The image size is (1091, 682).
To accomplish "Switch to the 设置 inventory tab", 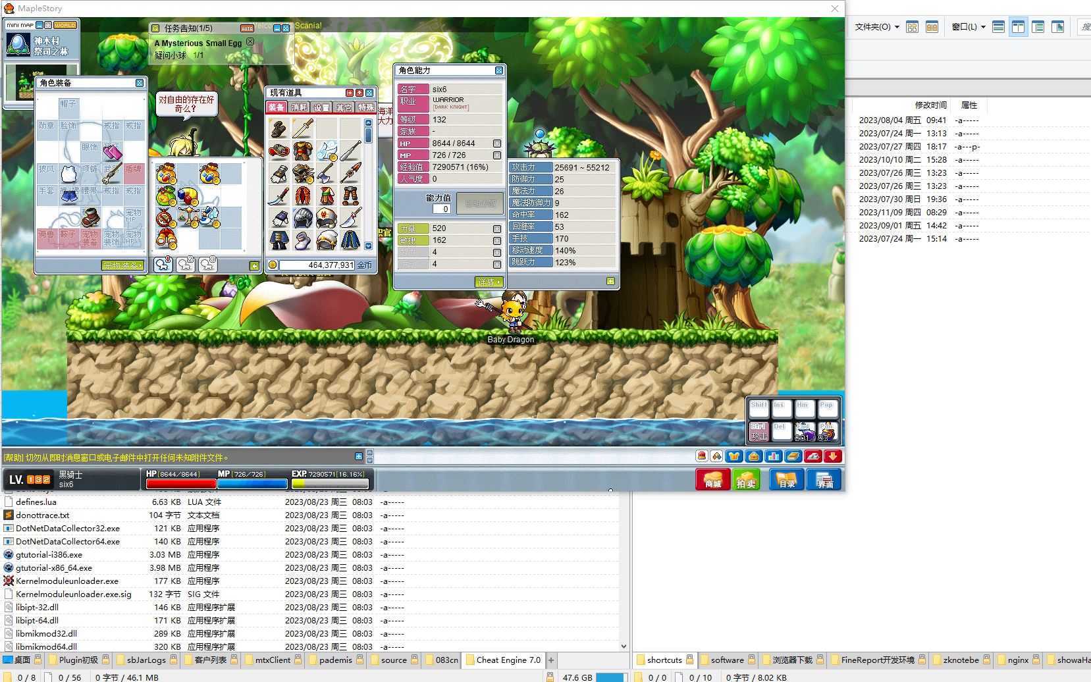I will click(x=321, y=107).
